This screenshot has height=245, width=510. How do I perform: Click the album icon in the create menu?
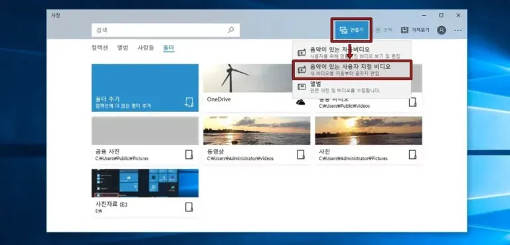pyautogui.click(x=302, y=87)
